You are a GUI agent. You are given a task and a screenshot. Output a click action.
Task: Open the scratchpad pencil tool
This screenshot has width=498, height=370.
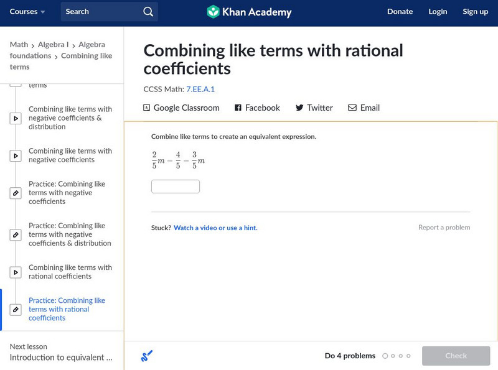pyautogui.click(x=147, y=356)
